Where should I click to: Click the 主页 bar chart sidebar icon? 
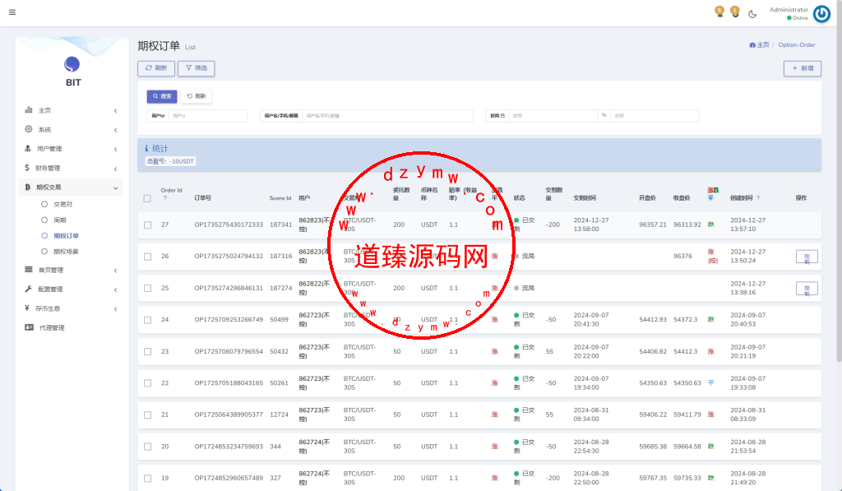(x=29, y=109)
